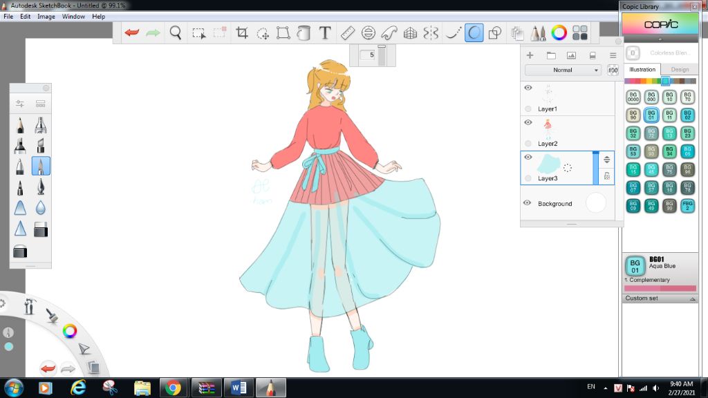The width and height of the screenshot is (708, 398).
Task: Open the Perspective guide tool
Action: click(410, 32)
